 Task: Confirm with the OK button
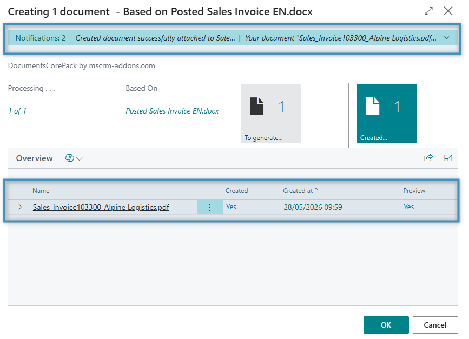pos(386,325)
